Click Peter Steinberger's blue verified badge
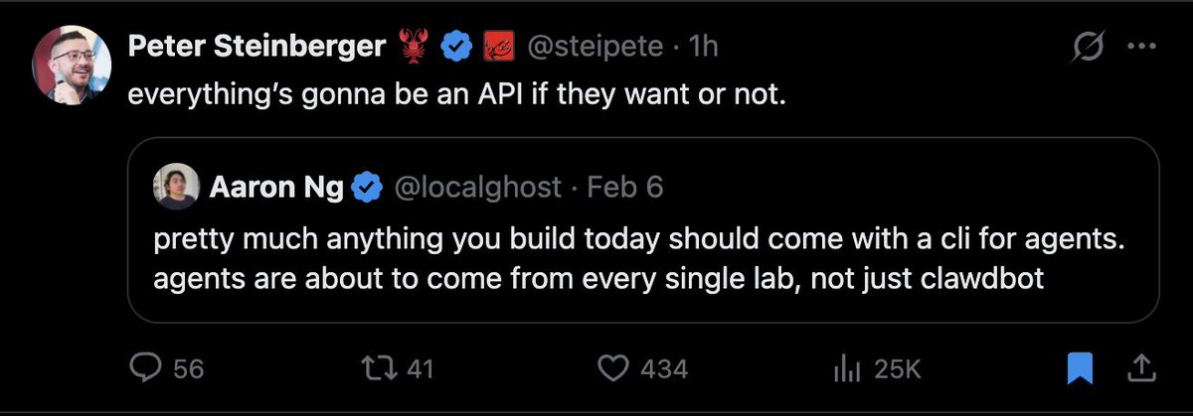The image size is (1193, 416). pyautogui.click(x=455, y=47)
